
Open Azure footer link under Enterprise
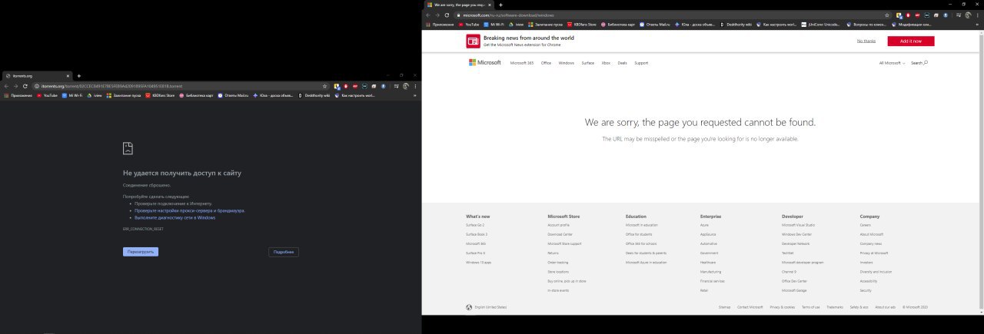[x=705, y=225]
